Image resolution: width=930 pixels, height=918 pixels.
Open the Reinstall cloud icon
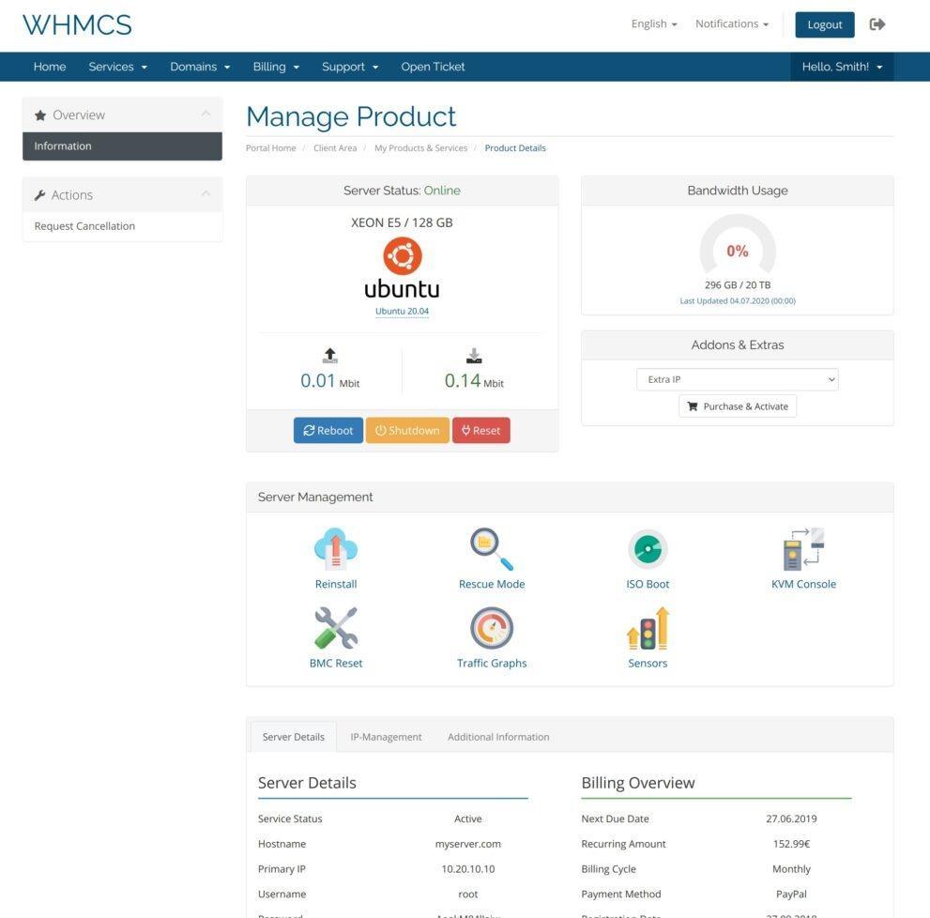(336, 549)
